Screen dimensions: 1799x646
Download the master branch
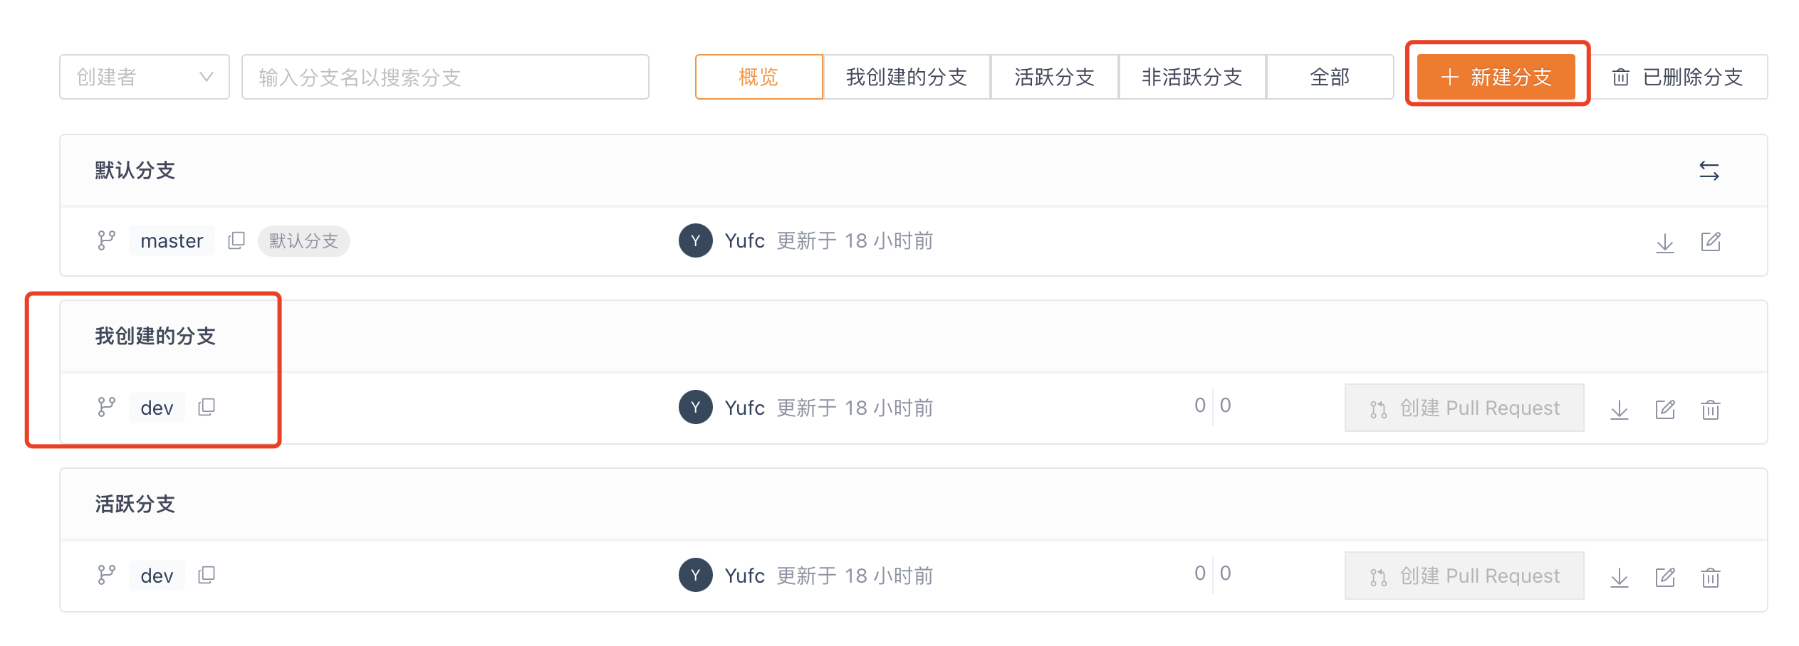click(1664, 243)
